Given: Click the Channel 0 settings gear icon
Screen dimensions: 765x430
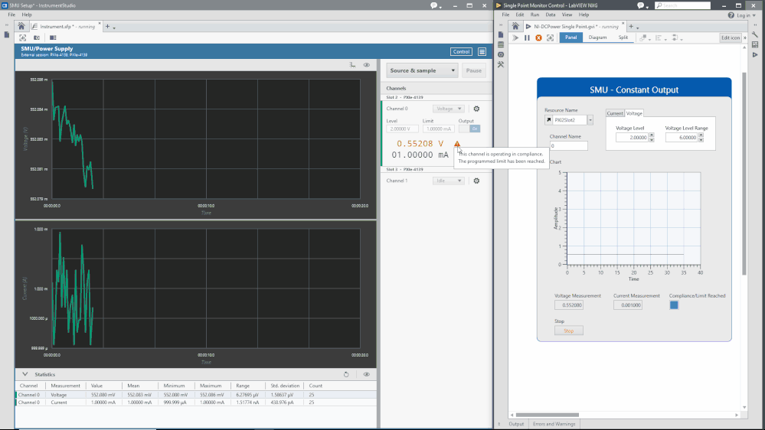Looking at the screenshot, I should (x=476, y=109).
